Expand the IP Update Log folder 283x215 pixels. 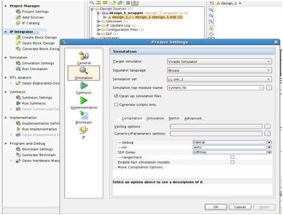coord(98,25)
